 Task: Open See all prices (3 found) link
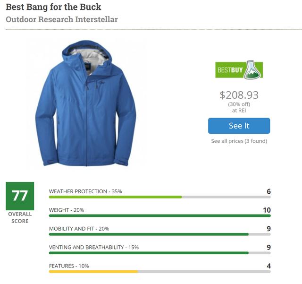tap(239, 141)
